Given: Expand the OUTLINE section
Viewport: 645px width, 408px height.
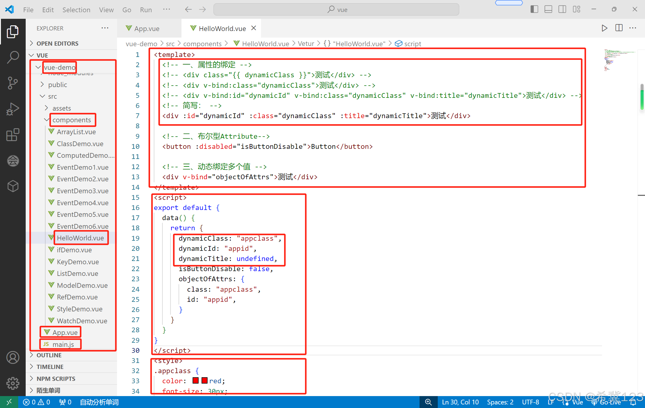Looking at the screenshot, I should [x=49, y=355].
